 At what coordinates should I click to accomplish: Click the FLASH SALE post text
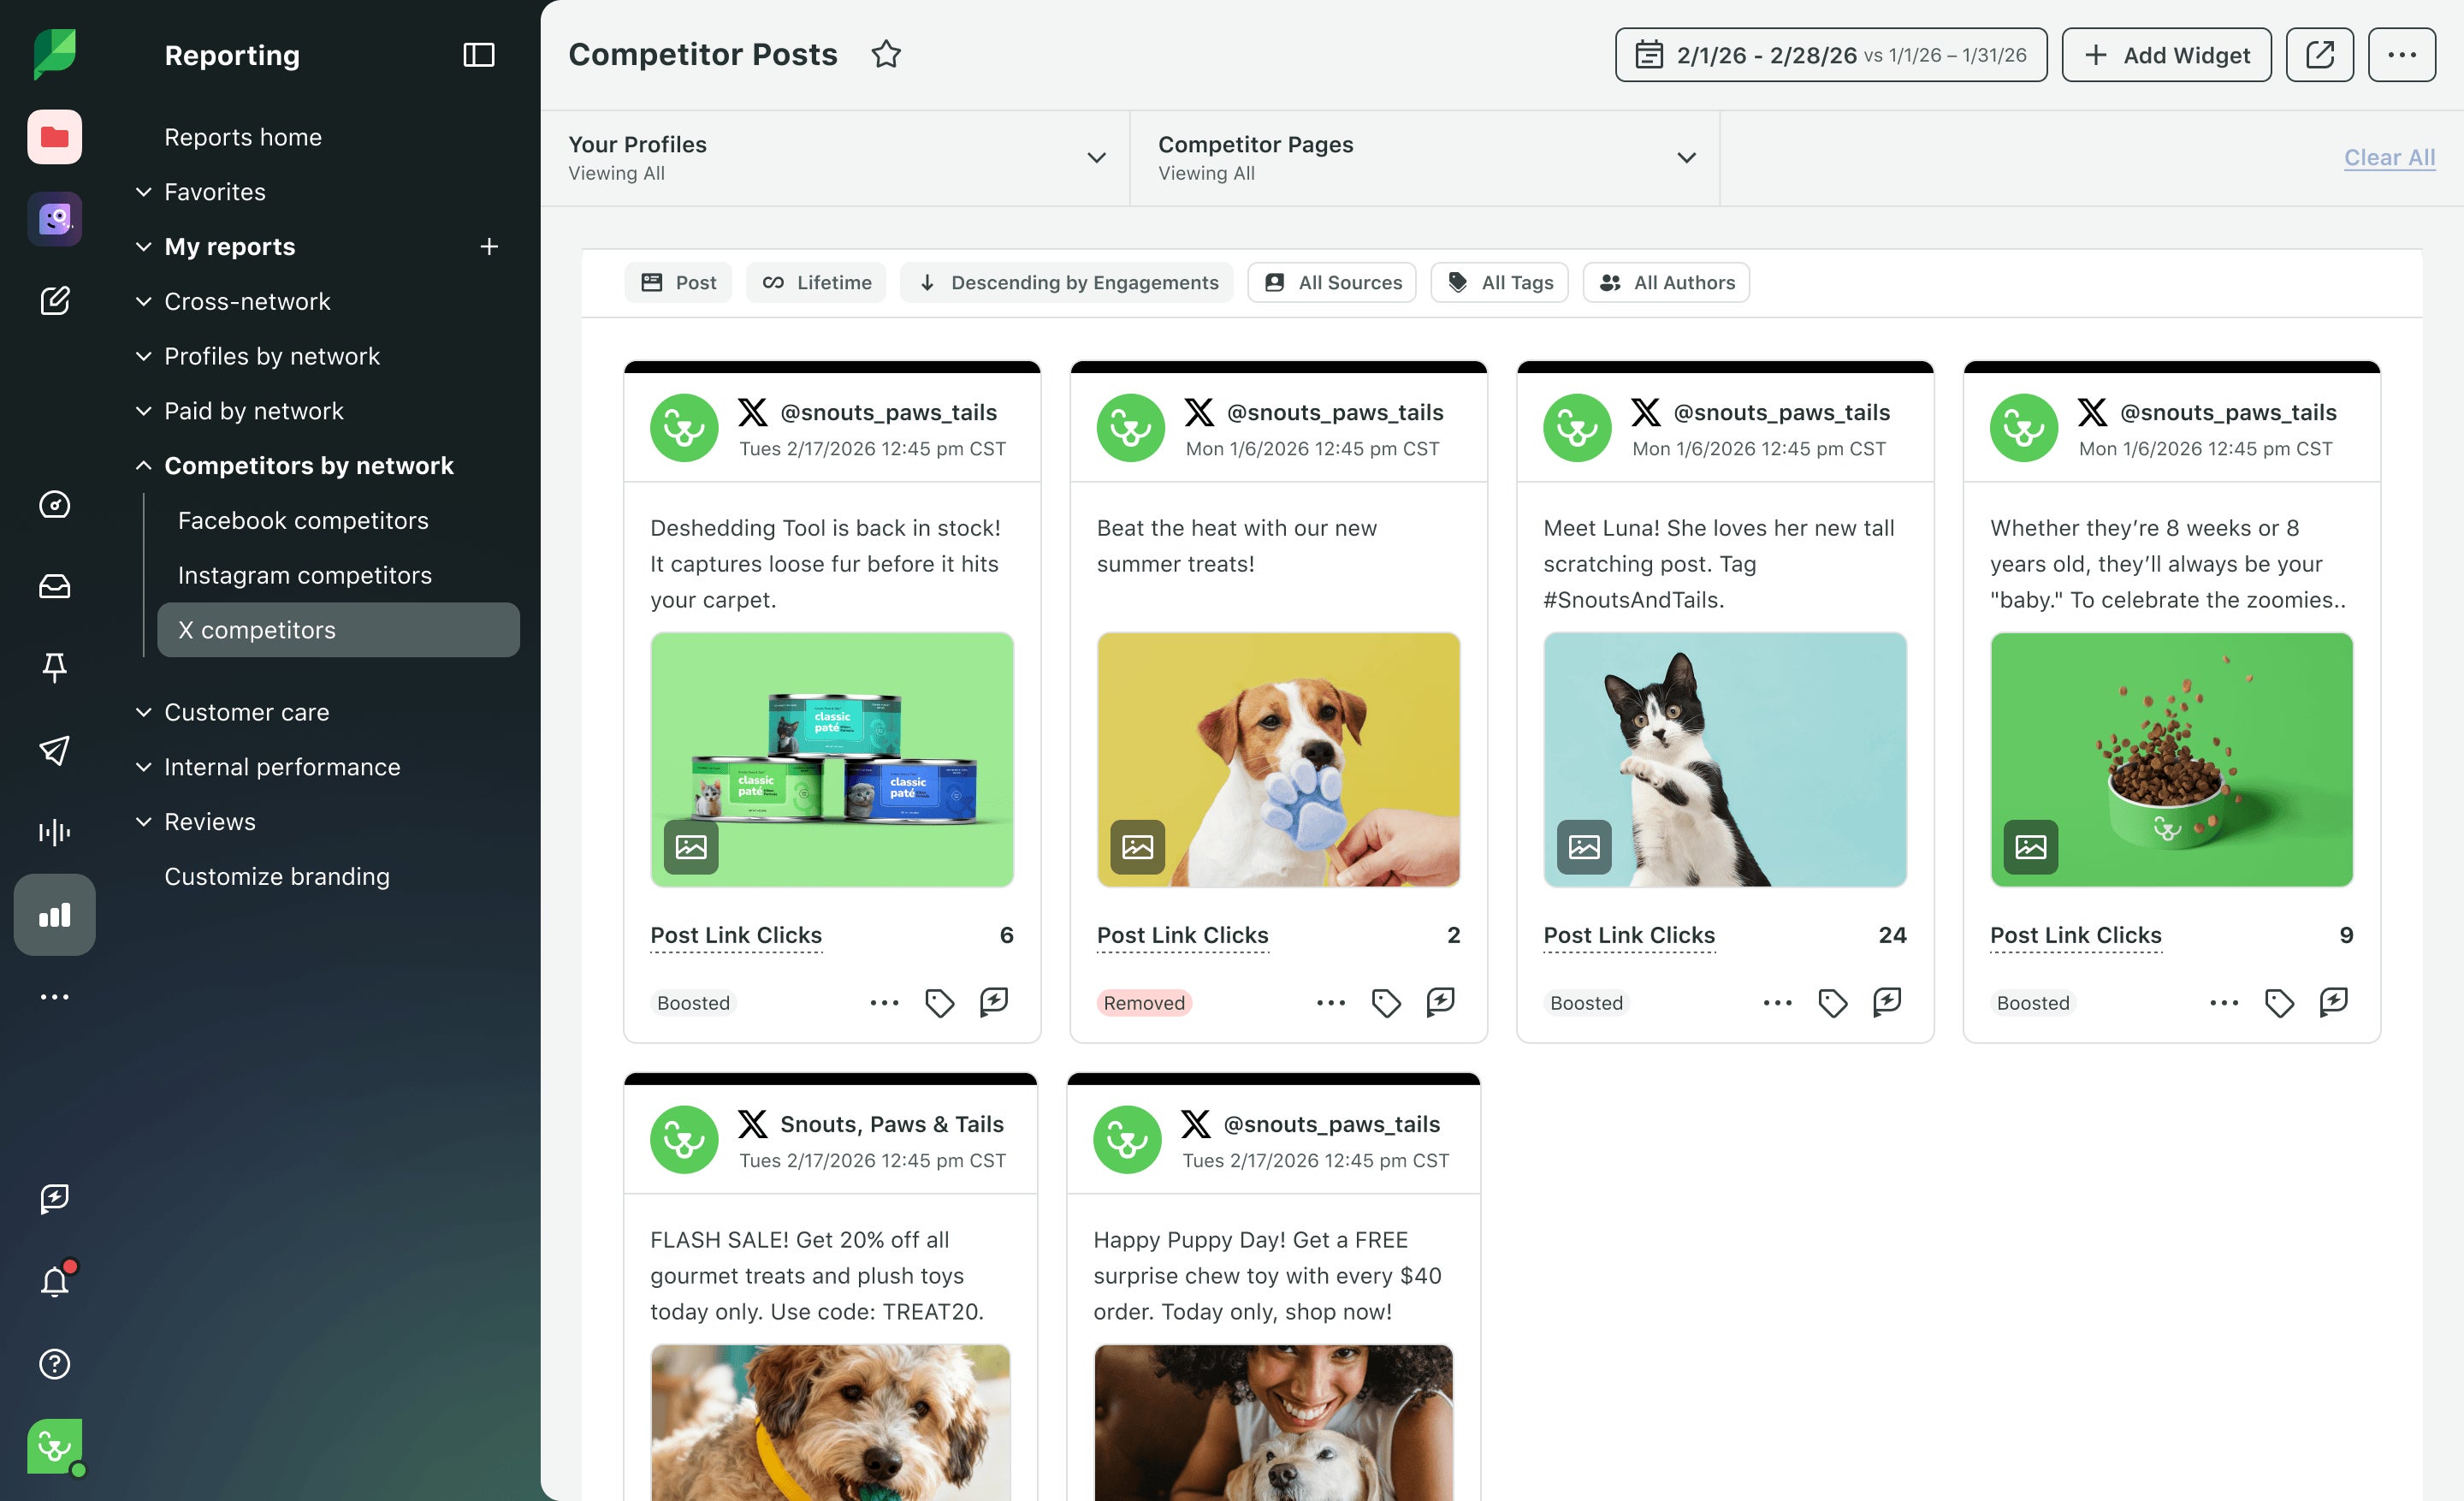pyautogui.click(x=817, y=1275)
